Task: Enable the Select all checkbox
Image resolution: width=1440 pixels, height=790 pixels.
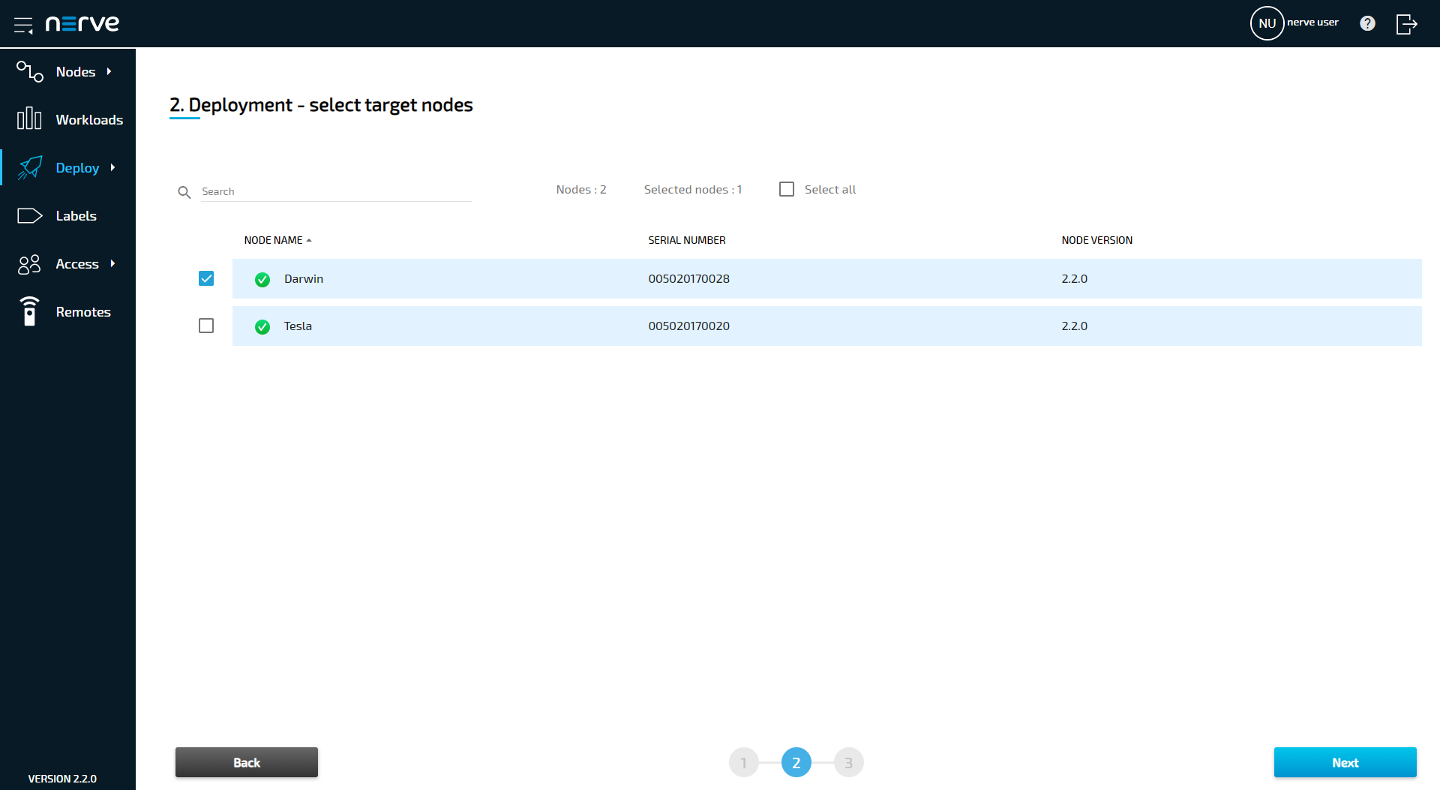Action: click(787, 189)
